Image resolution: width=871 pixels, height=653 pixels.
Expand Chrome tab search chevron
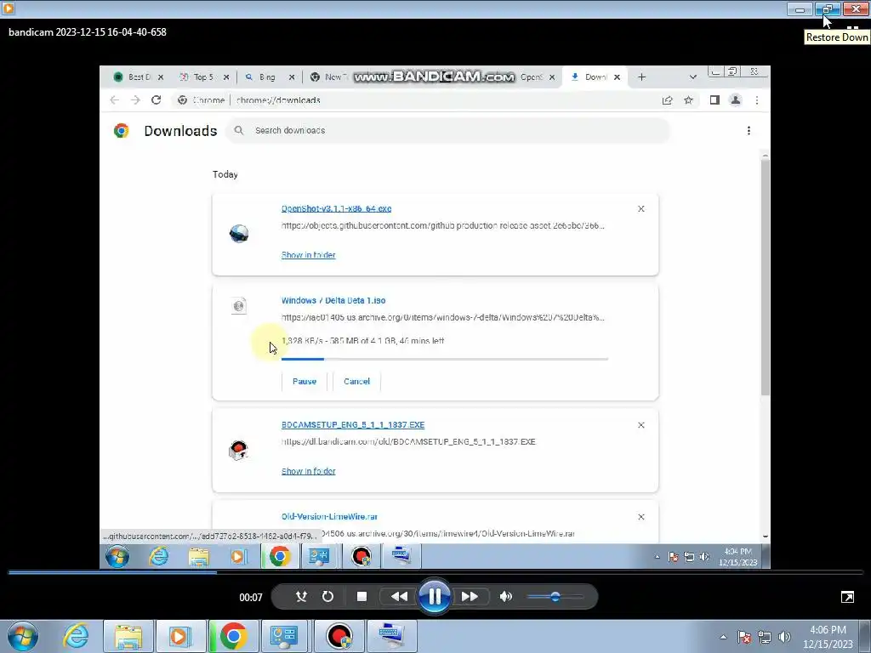(x=692, y=77)
